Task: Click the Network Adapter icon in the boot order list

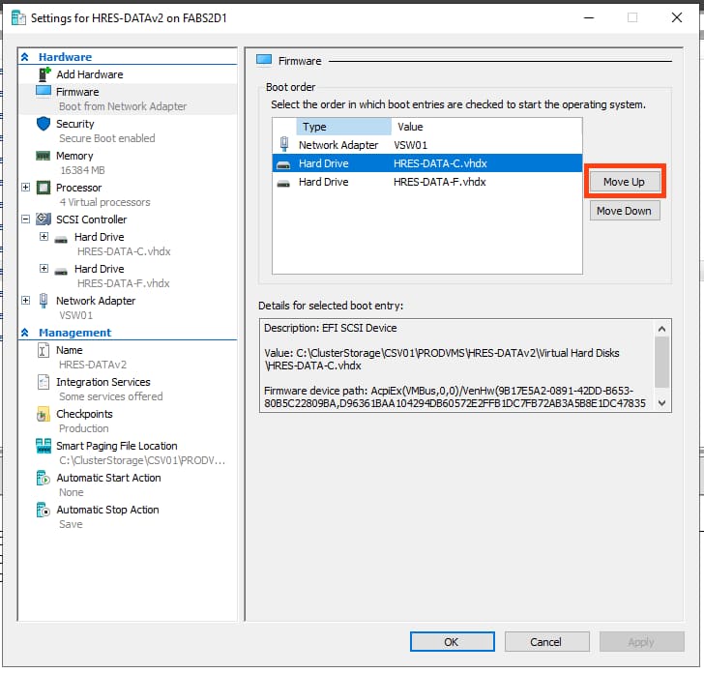Action: (283, 144)
